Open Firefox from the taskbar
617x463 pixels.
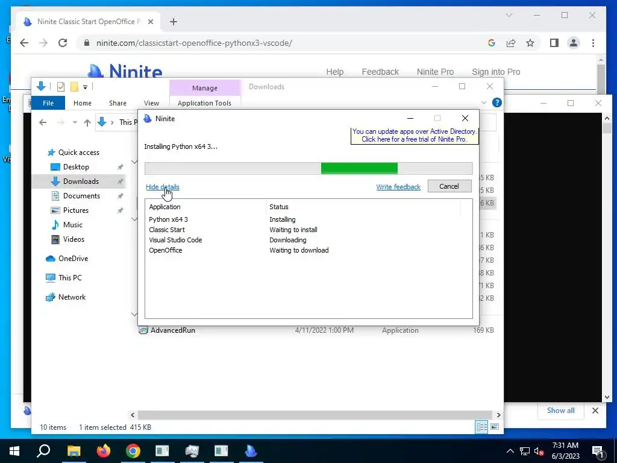[x=104, y=451]
